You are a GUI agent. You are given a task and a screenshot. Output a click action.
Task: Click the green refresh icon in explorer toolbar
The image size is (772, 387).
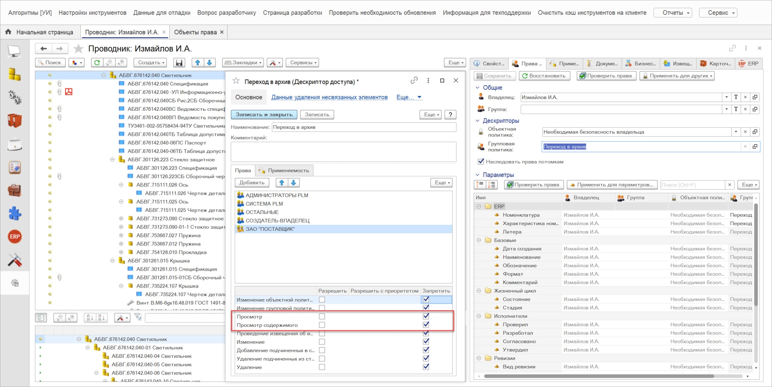[97, 63]
